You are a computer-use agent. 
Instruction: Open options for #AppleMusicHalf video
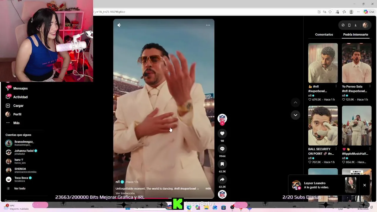point(370,149)
